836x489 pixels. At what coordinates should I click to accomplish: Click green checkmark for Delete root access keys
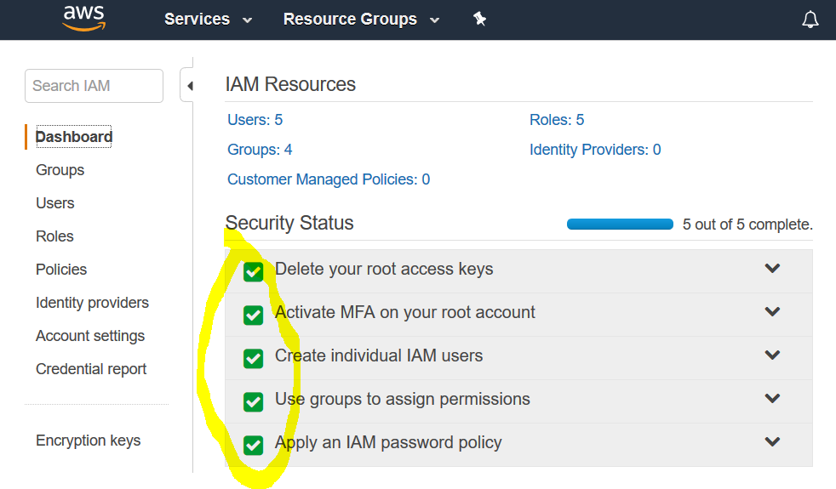pyautogui.click(x=253, y=271)
